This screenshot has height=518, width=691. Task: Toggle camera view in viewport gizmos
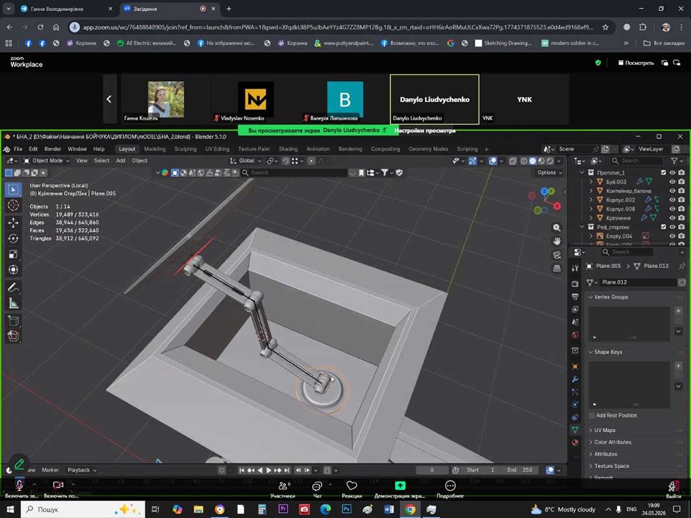click(557, 254)
